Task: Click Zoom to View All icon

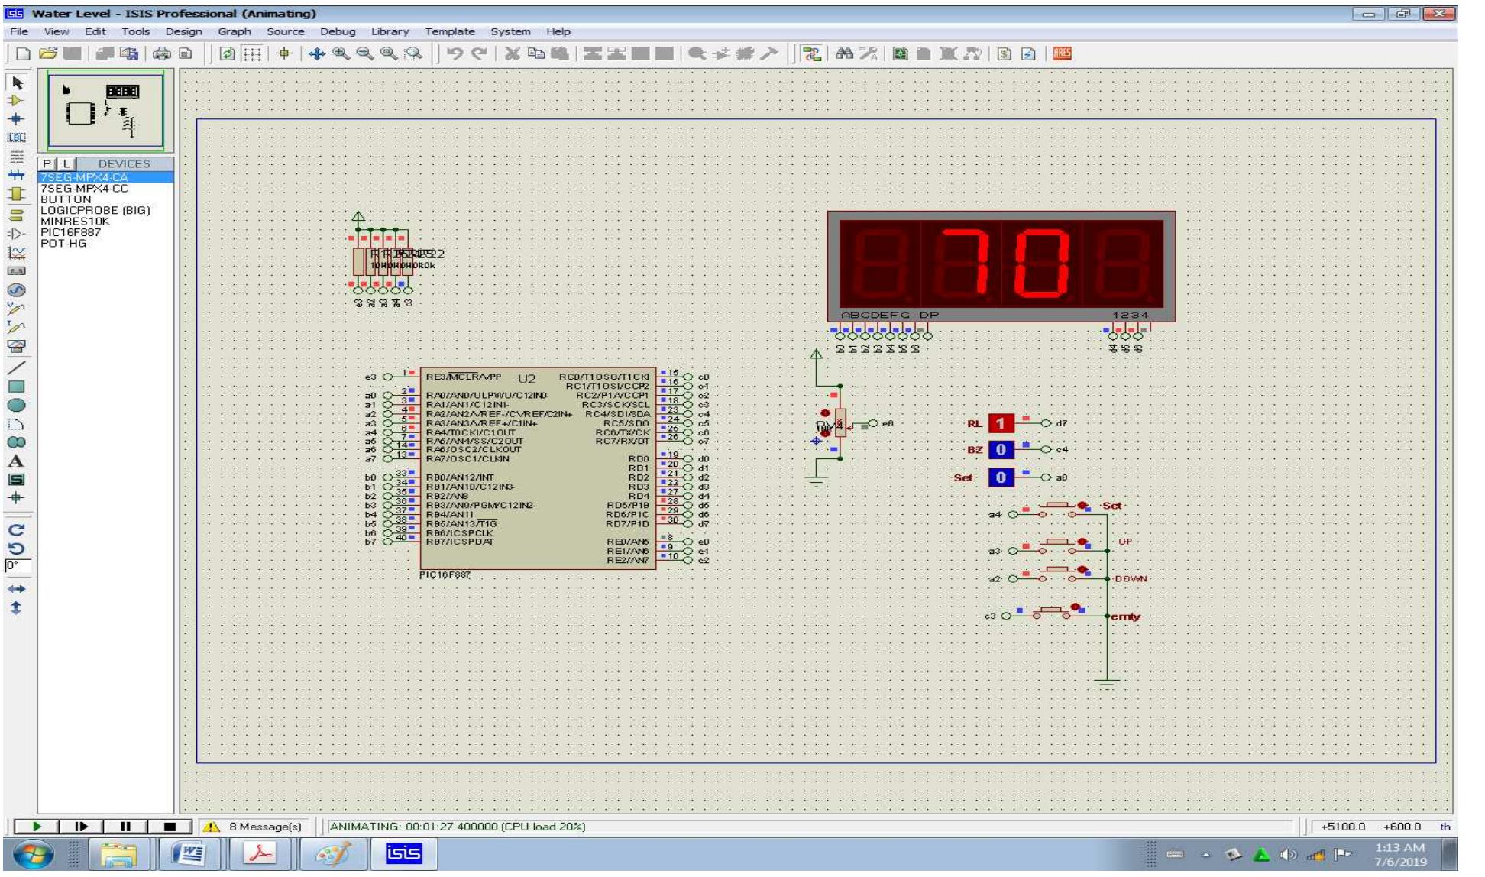Action: click(x=389, y=53)
